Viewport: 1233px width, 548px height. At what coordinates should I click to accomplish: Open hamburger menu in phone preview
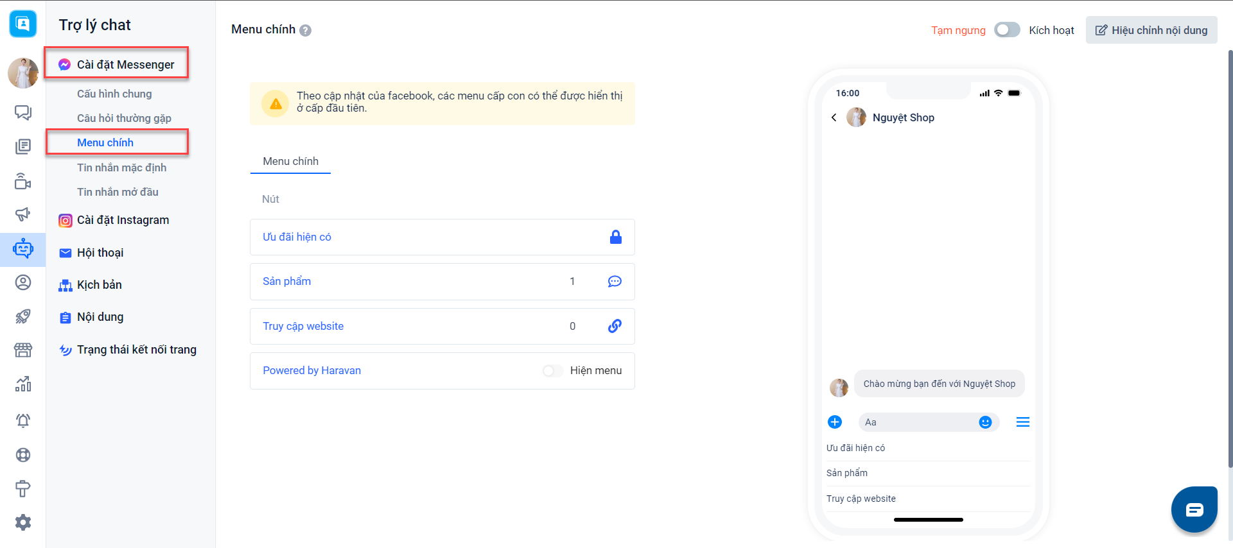coord(1022,422)
